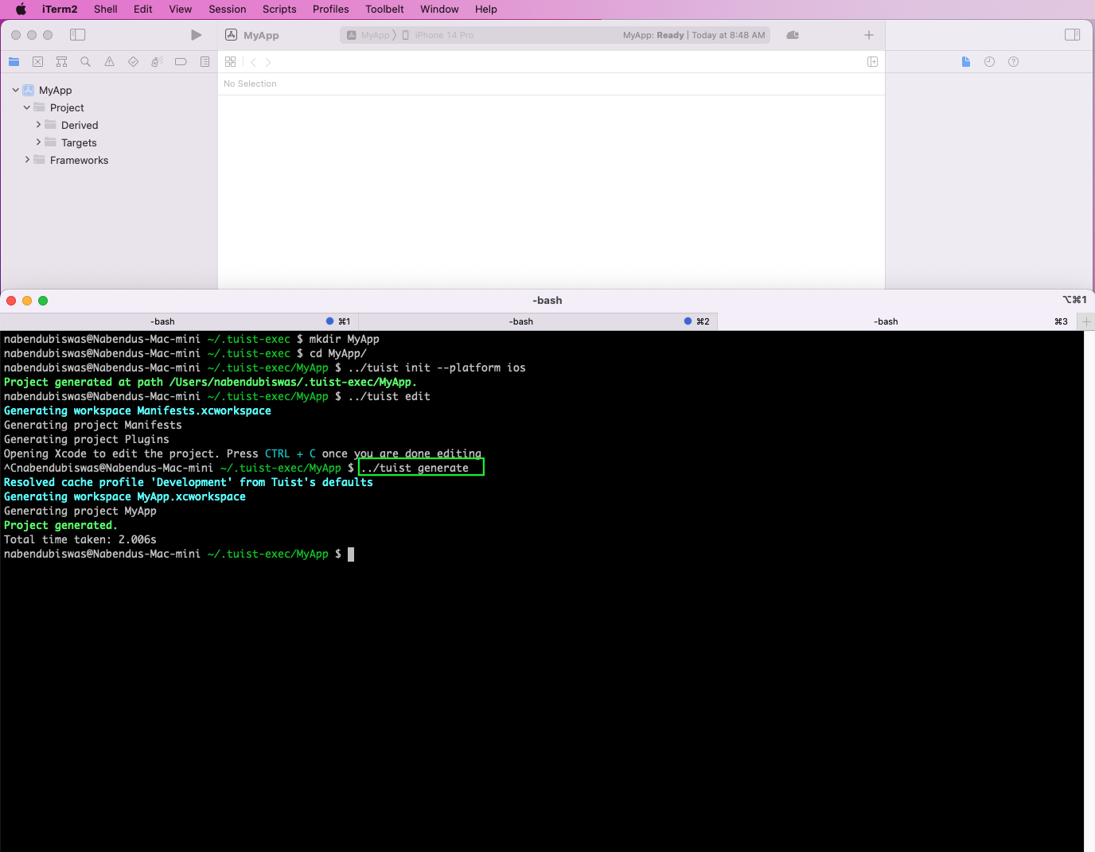Collapse the Project folder

[x=27, y=107]
